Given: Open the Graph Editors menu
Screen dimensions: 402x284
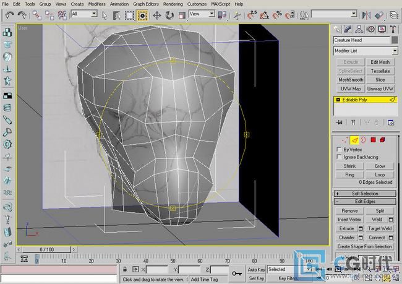Looking at the screenshot, I should tap(146, 4).
